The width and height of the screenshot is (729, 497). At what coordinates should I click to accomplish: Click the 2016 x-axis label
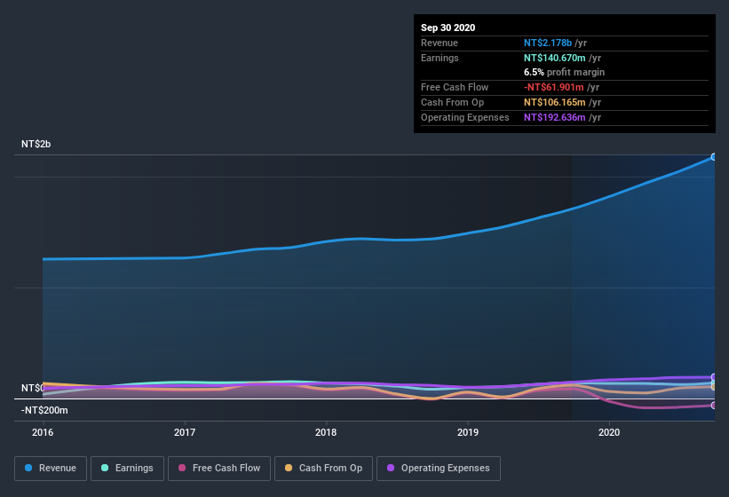pyautogui.click(x=43, y=432)
